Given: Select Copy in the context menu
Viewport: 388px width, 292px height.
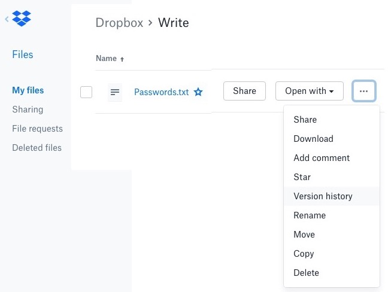Looking at the screenshot, I should point(332,254).
